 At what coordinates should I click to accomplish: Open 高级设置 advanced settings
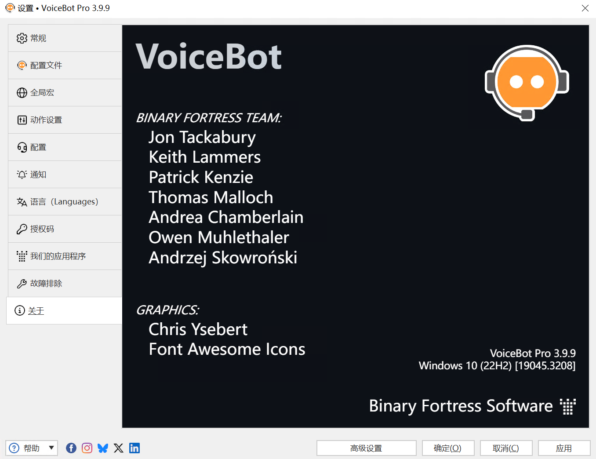coord(366,448)
